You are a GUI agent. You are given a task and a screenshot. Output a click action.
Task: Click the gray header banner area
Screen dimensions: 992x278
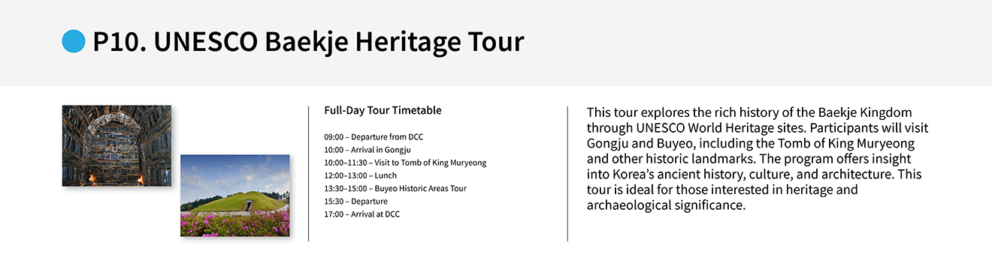[496, 43]
